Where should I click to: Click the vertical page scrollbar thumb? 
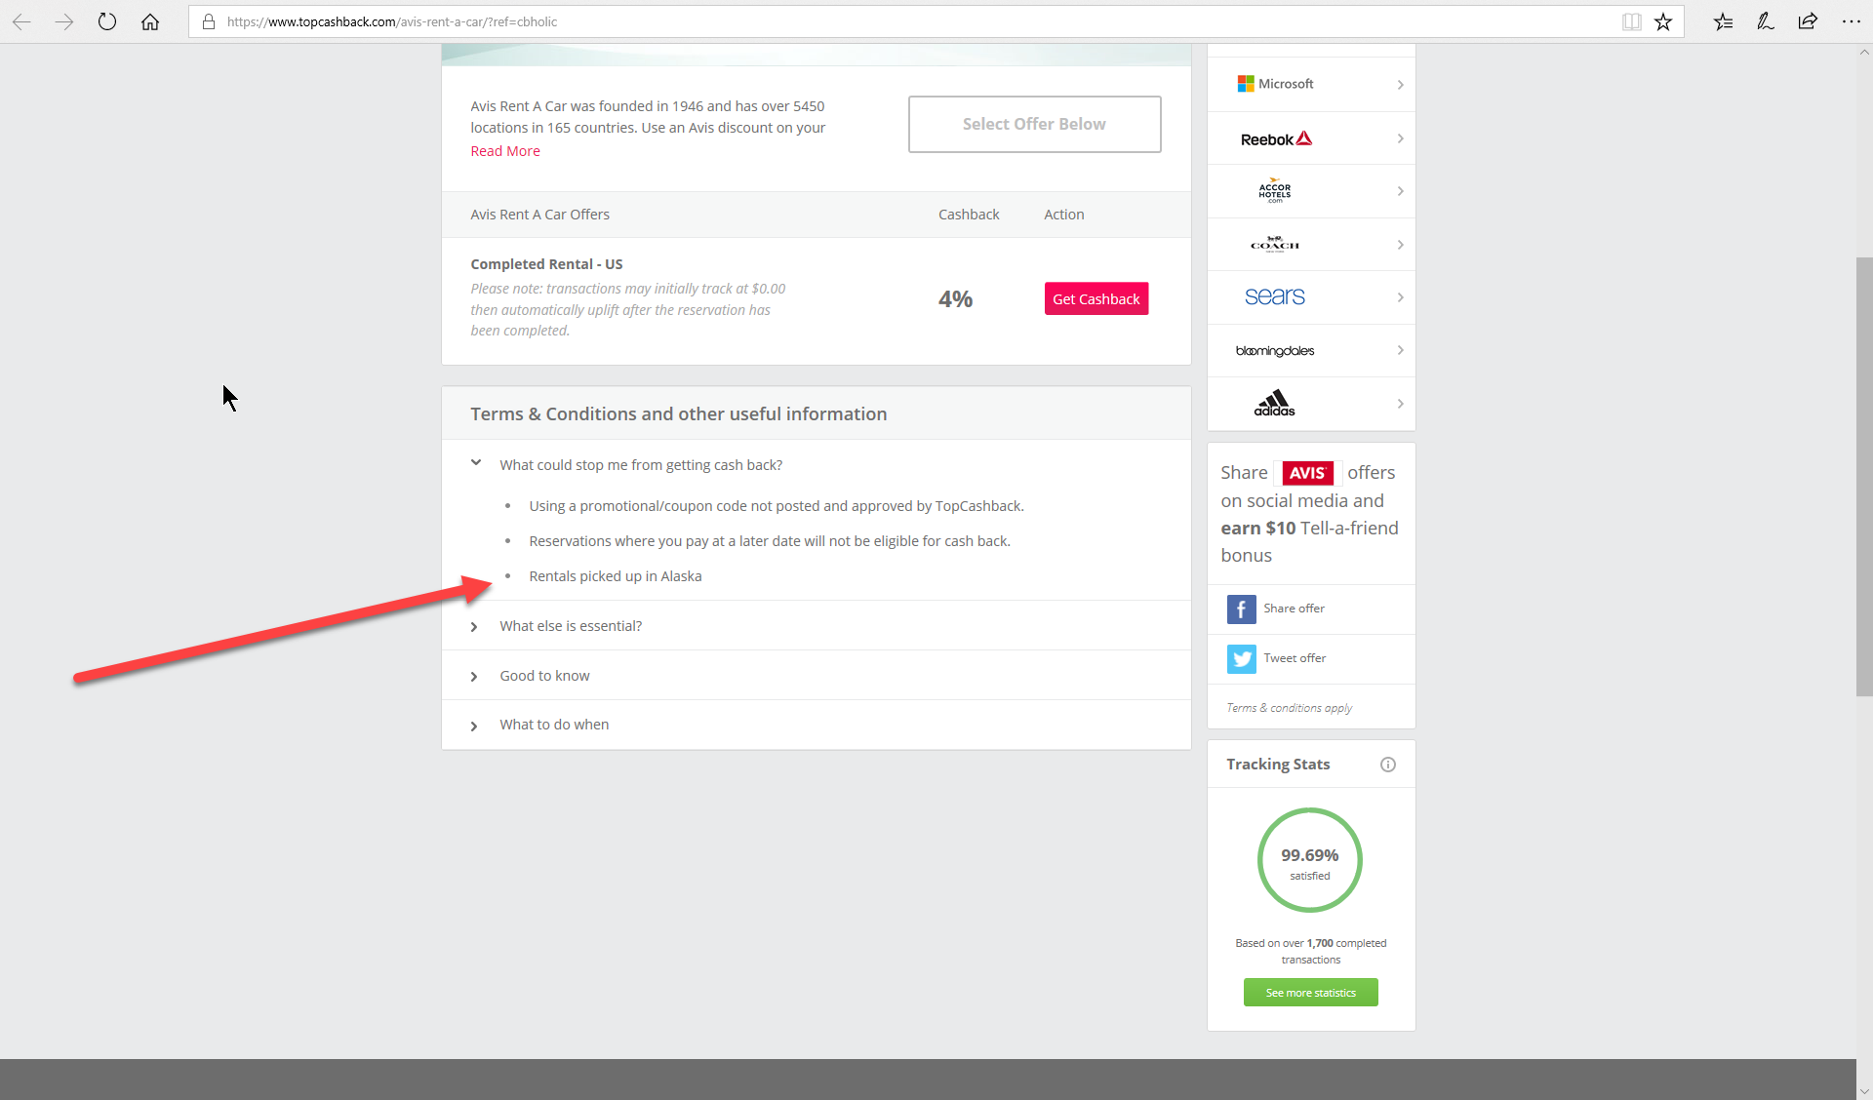(1864, 476)
